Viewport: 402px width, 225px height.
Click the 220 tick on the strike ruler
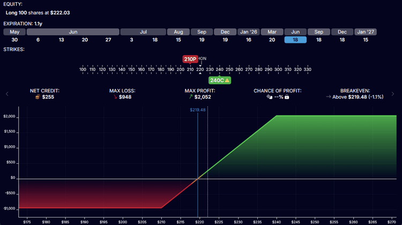click(200, 69)
